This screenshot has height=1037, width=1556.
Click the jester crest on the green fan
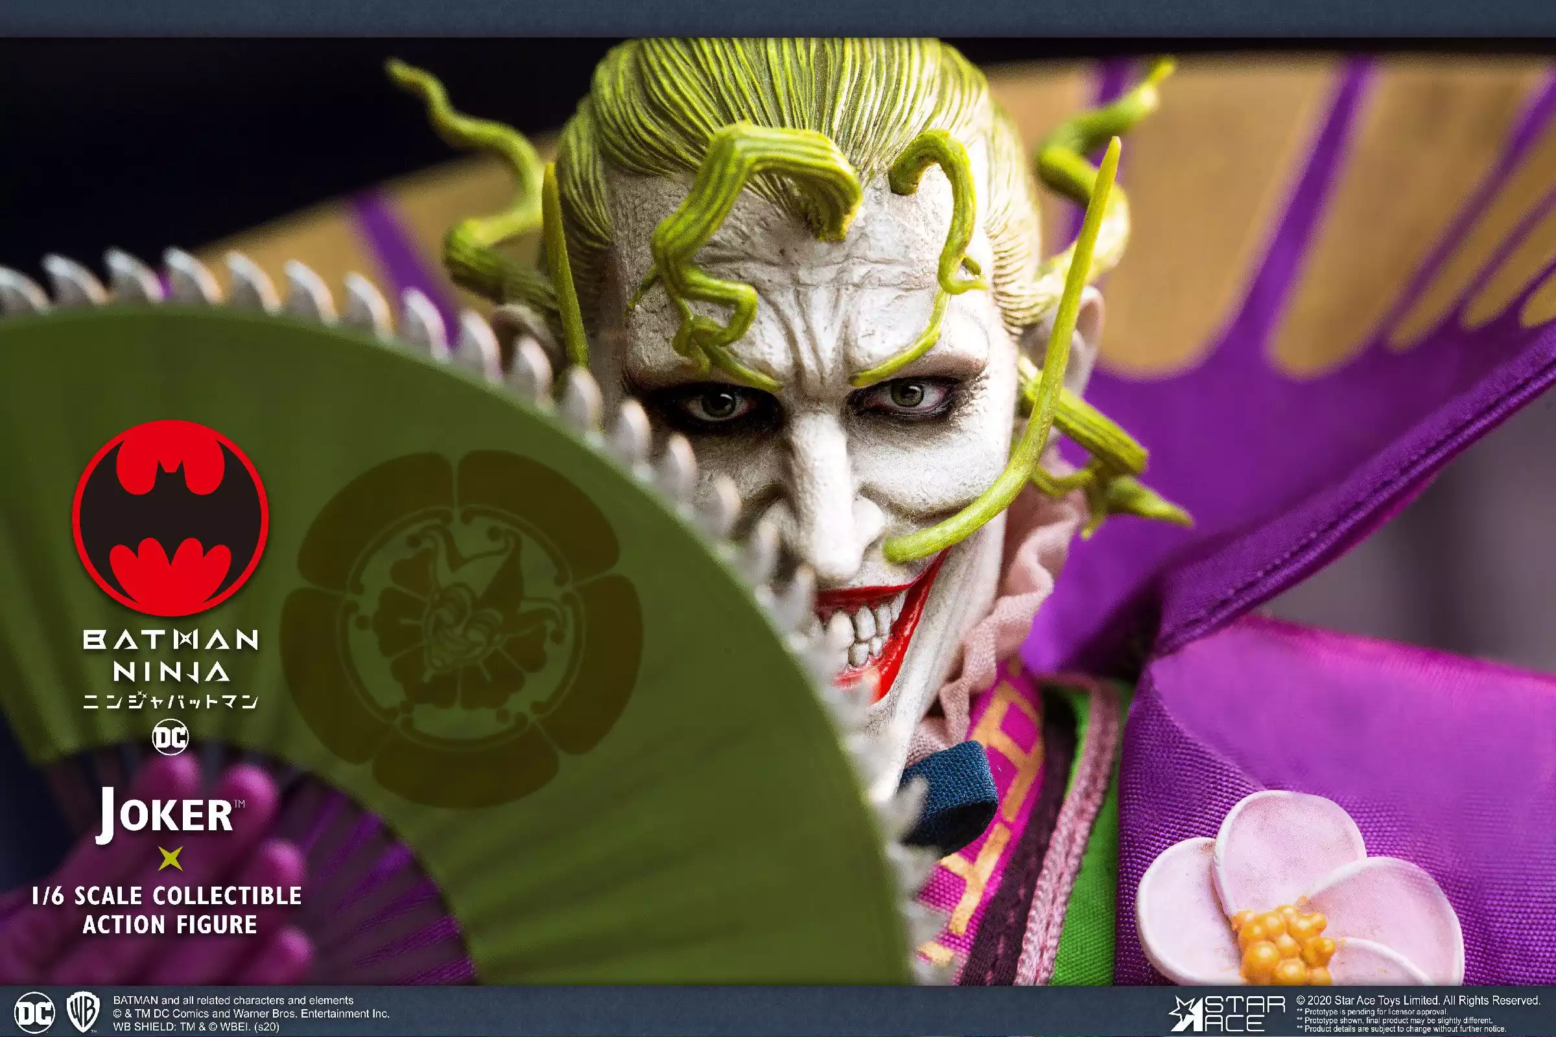click(x=462, y=628)
